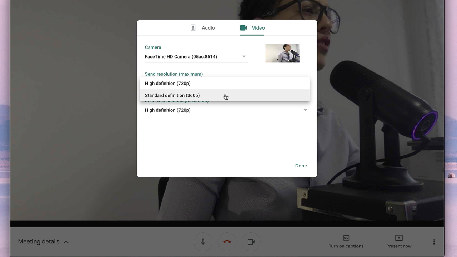The width and height of the screenshot is (457, 257).
Task: Click the Camera label text
Action: (153, 47)
